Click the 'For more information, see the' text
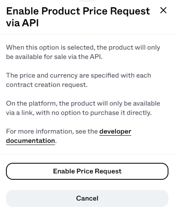Viewport: 174px width, 212px height. coord(52,131)
